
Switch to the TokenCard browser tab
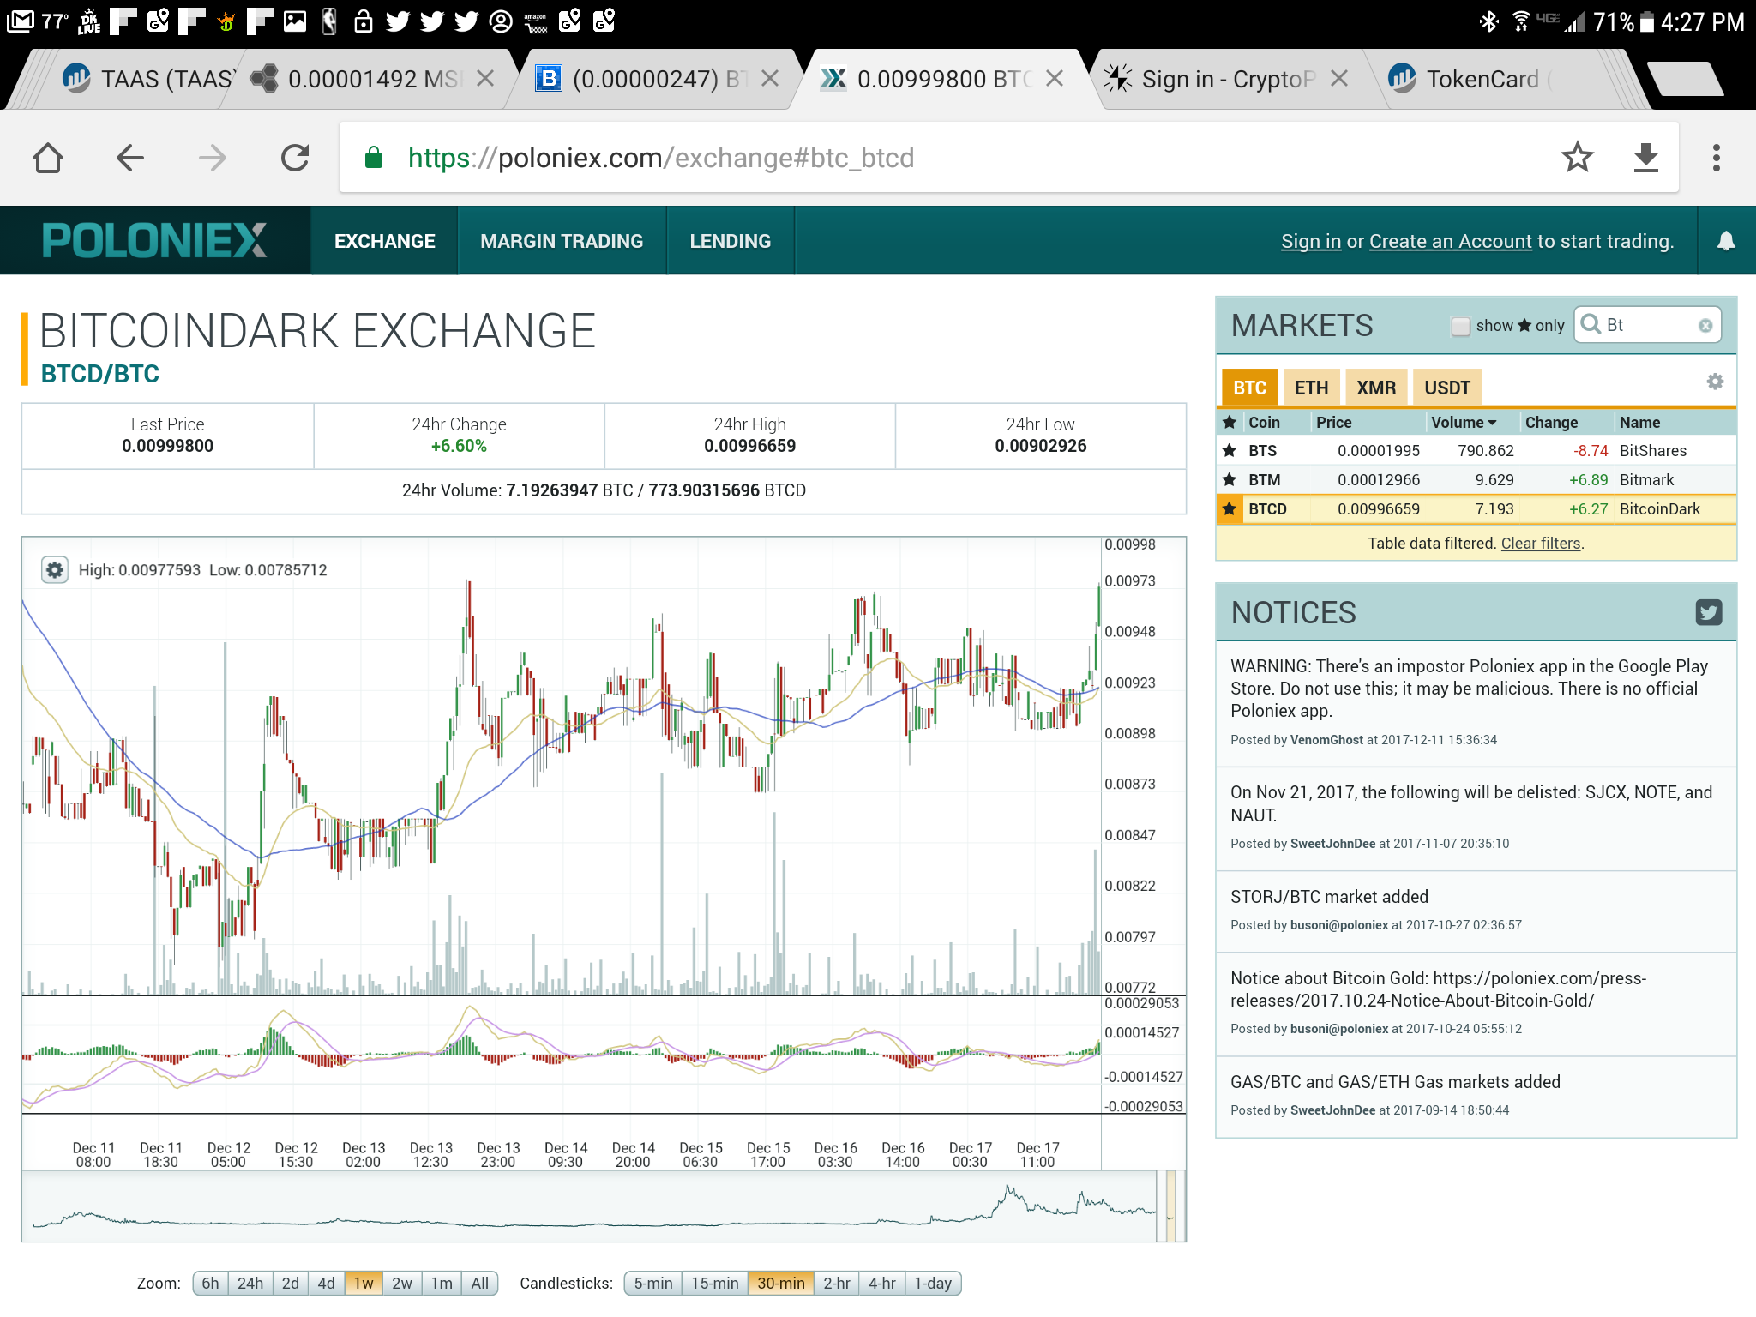point(1492,79)
